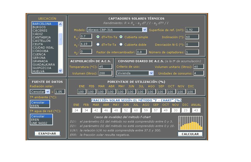The height and width of the screenshot is (162, 251).
Task: Click accumulation Temperatura field
Action: click(105, 67)
